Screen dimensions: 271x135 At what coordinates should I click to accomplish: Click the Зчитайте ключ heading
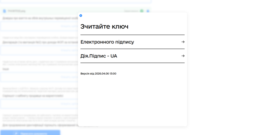tap(104, 27)
